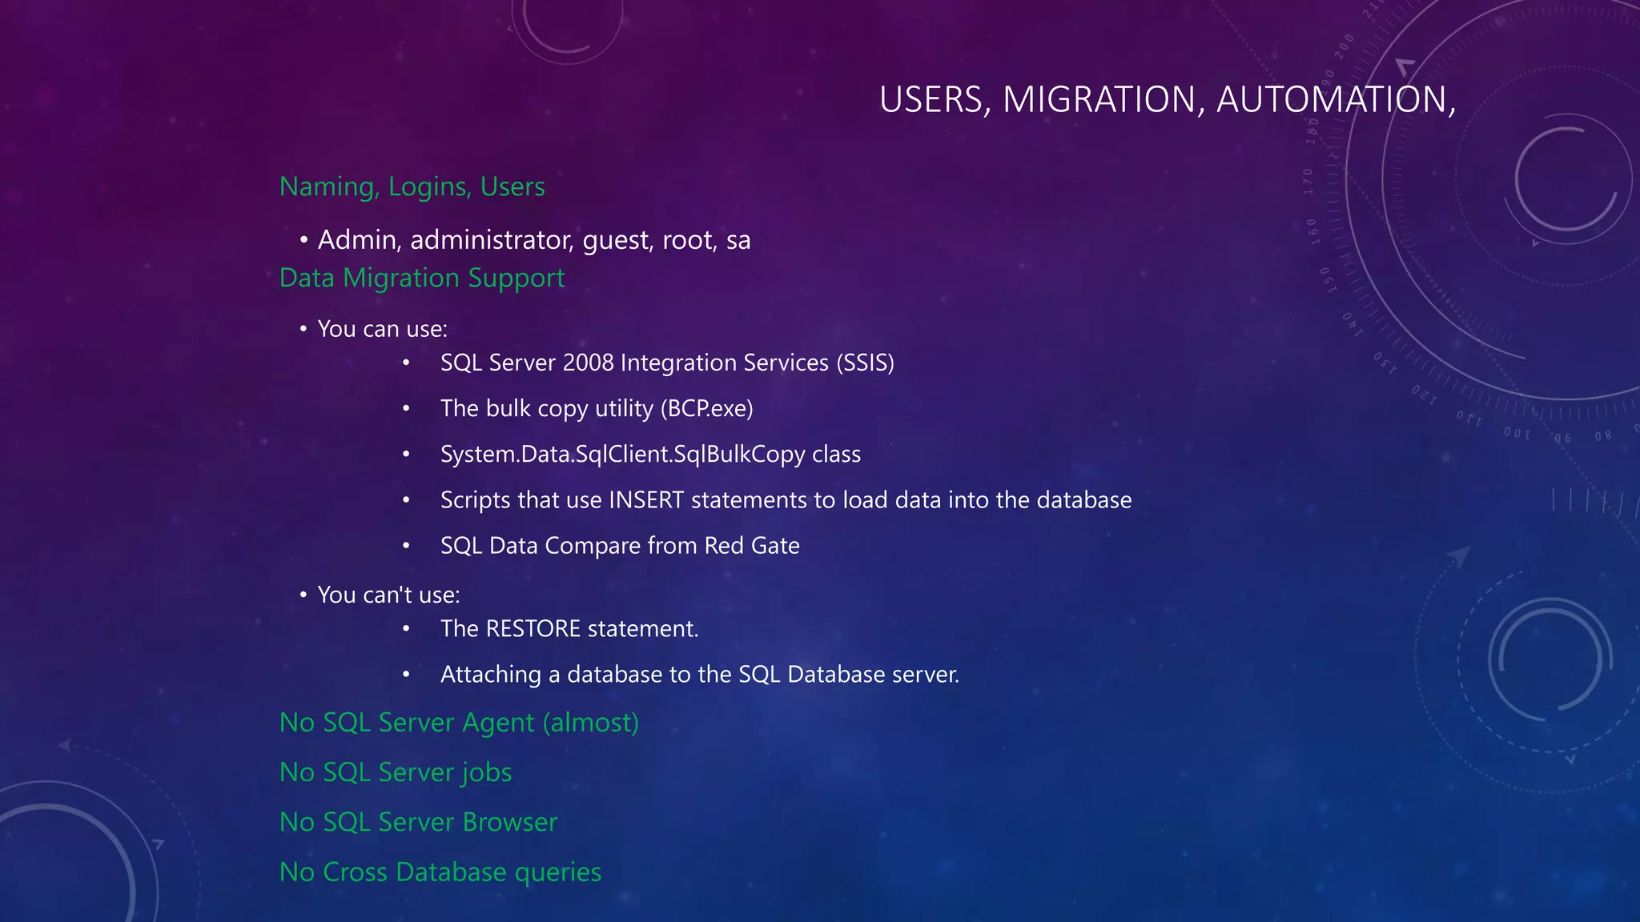
Task: Select the heading 'Data Migration Support'
Action: 422,279
